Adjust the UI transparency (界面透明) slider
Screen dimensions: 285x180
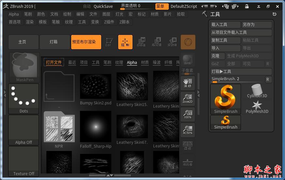coord(137,6)
